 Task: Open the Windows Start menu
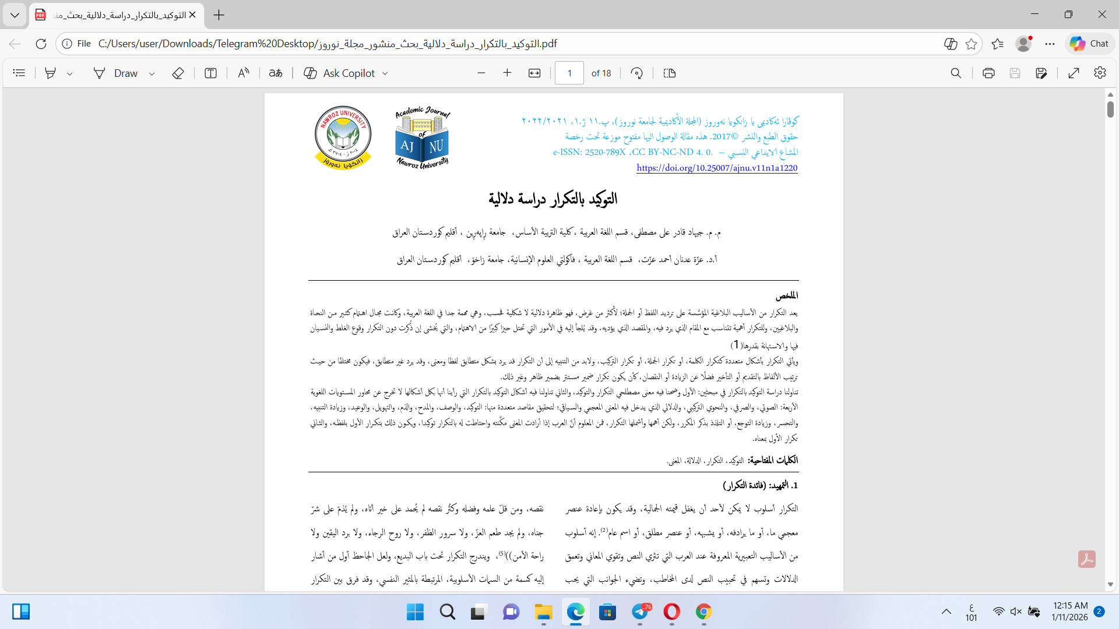(415, 612)
